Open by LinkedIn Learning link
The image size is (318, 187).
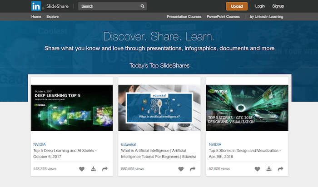[x=266, y=17]
